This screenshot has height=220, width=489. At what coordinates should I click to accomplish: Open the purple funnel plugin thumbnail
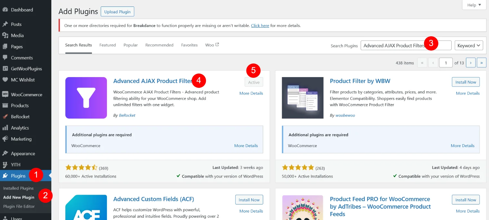86,98
